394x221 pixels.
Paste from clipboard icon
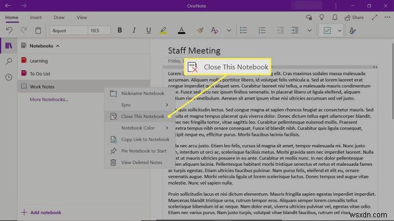tap(38, 30)
